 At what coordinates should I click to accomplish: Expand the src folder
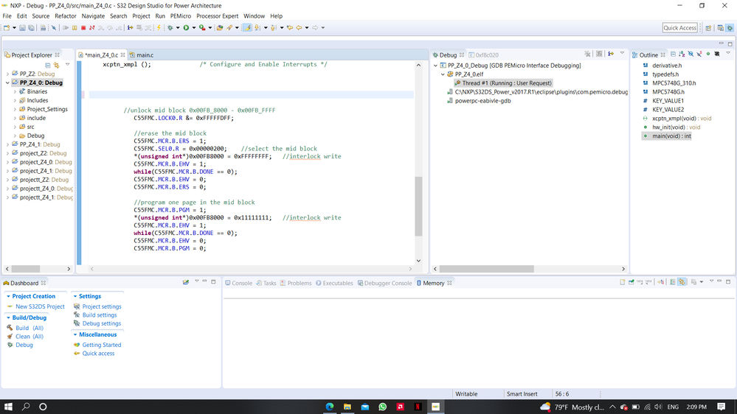coord(15,127)
